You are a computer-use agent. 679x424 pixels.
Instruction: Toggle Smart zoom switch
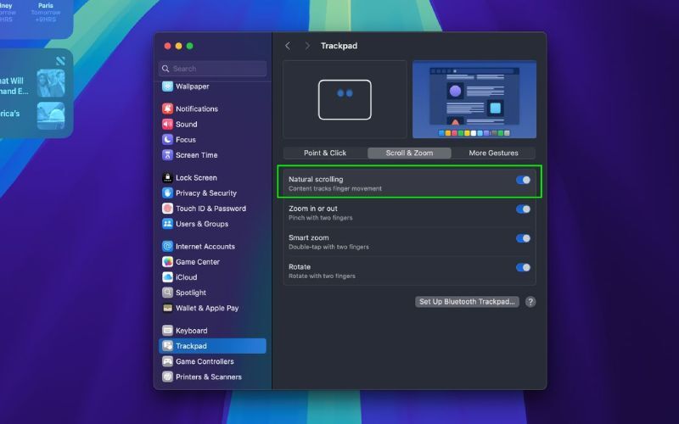click(523, 238)
